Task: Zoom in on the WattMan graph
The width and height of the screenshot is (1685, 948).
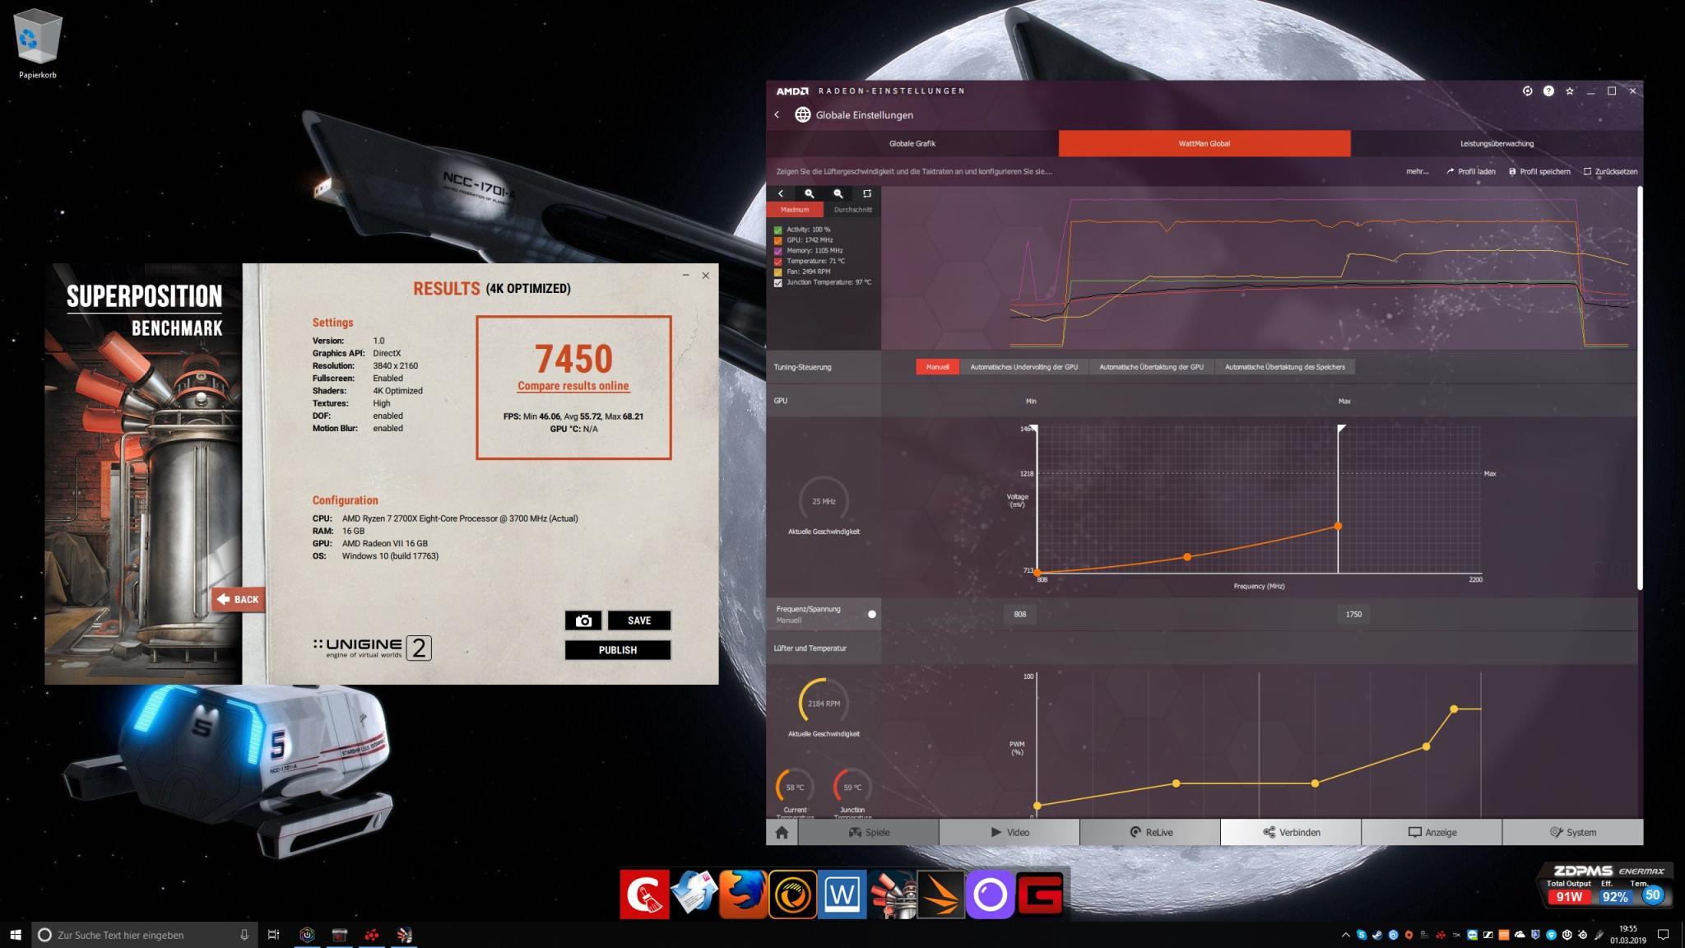Action: coord(810,193)
